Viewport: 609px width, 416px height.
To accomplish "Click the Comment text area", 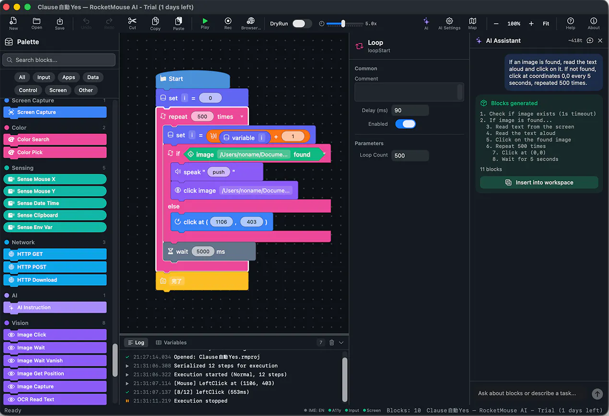I will pos(409,92).
